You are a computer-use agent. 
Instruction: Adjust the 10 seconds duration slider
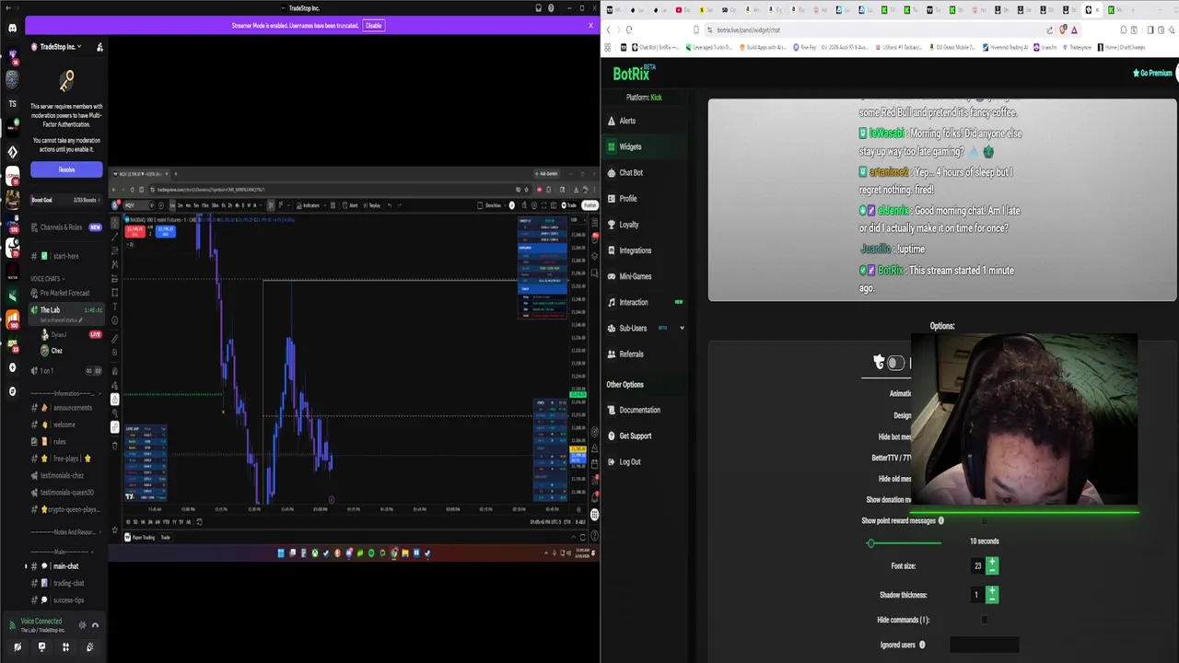[x=905, y=542]
